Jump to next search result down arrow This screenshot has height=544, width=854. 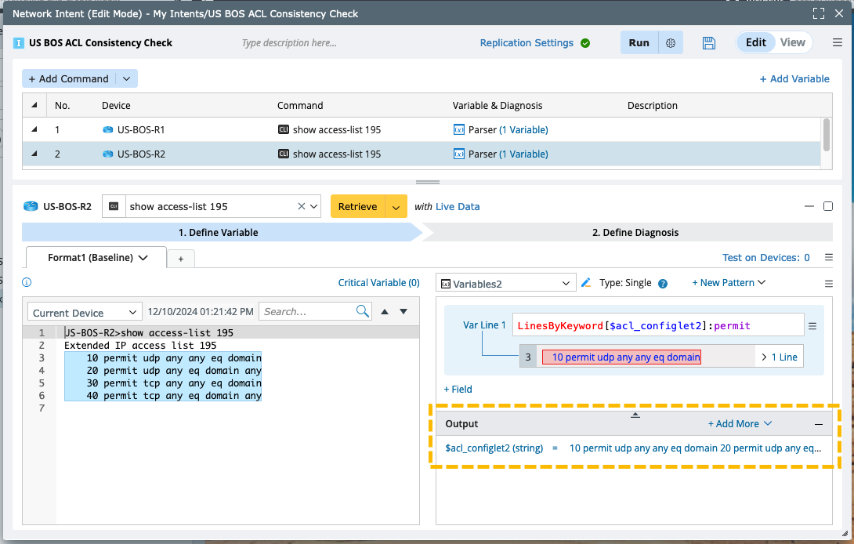(403, 311)
